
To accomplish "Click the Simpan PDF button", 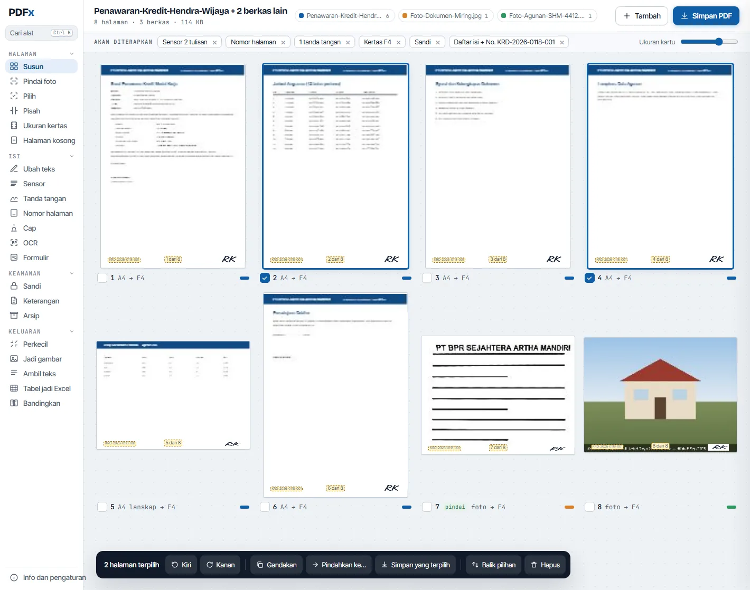I will pos(706,16).
